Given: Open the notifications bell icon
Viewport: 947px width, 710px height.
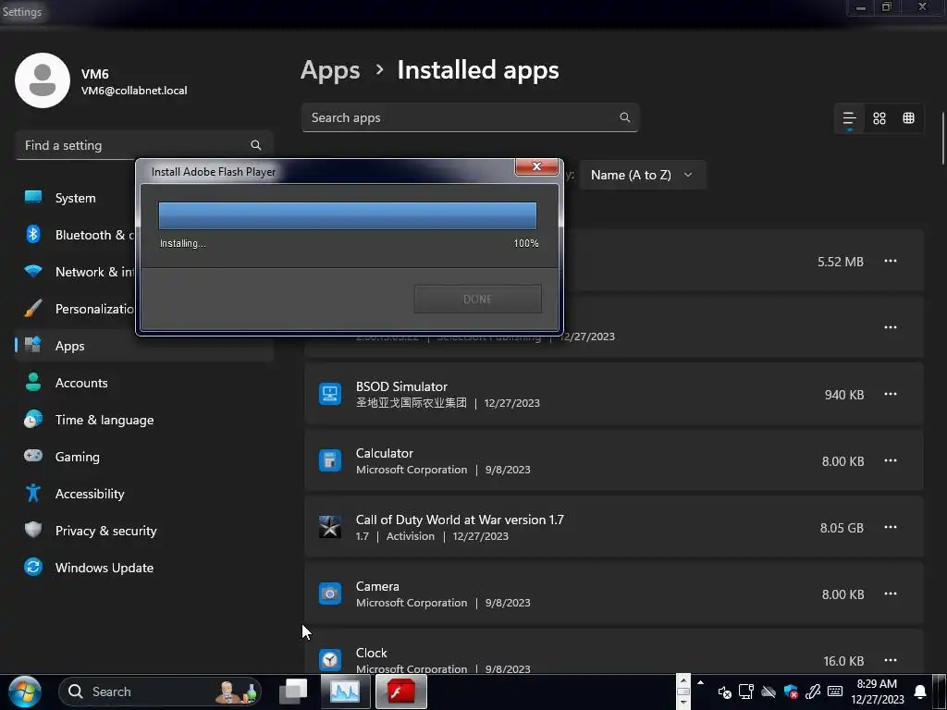Looking at the screenshot, I should [x=920, y=692].
